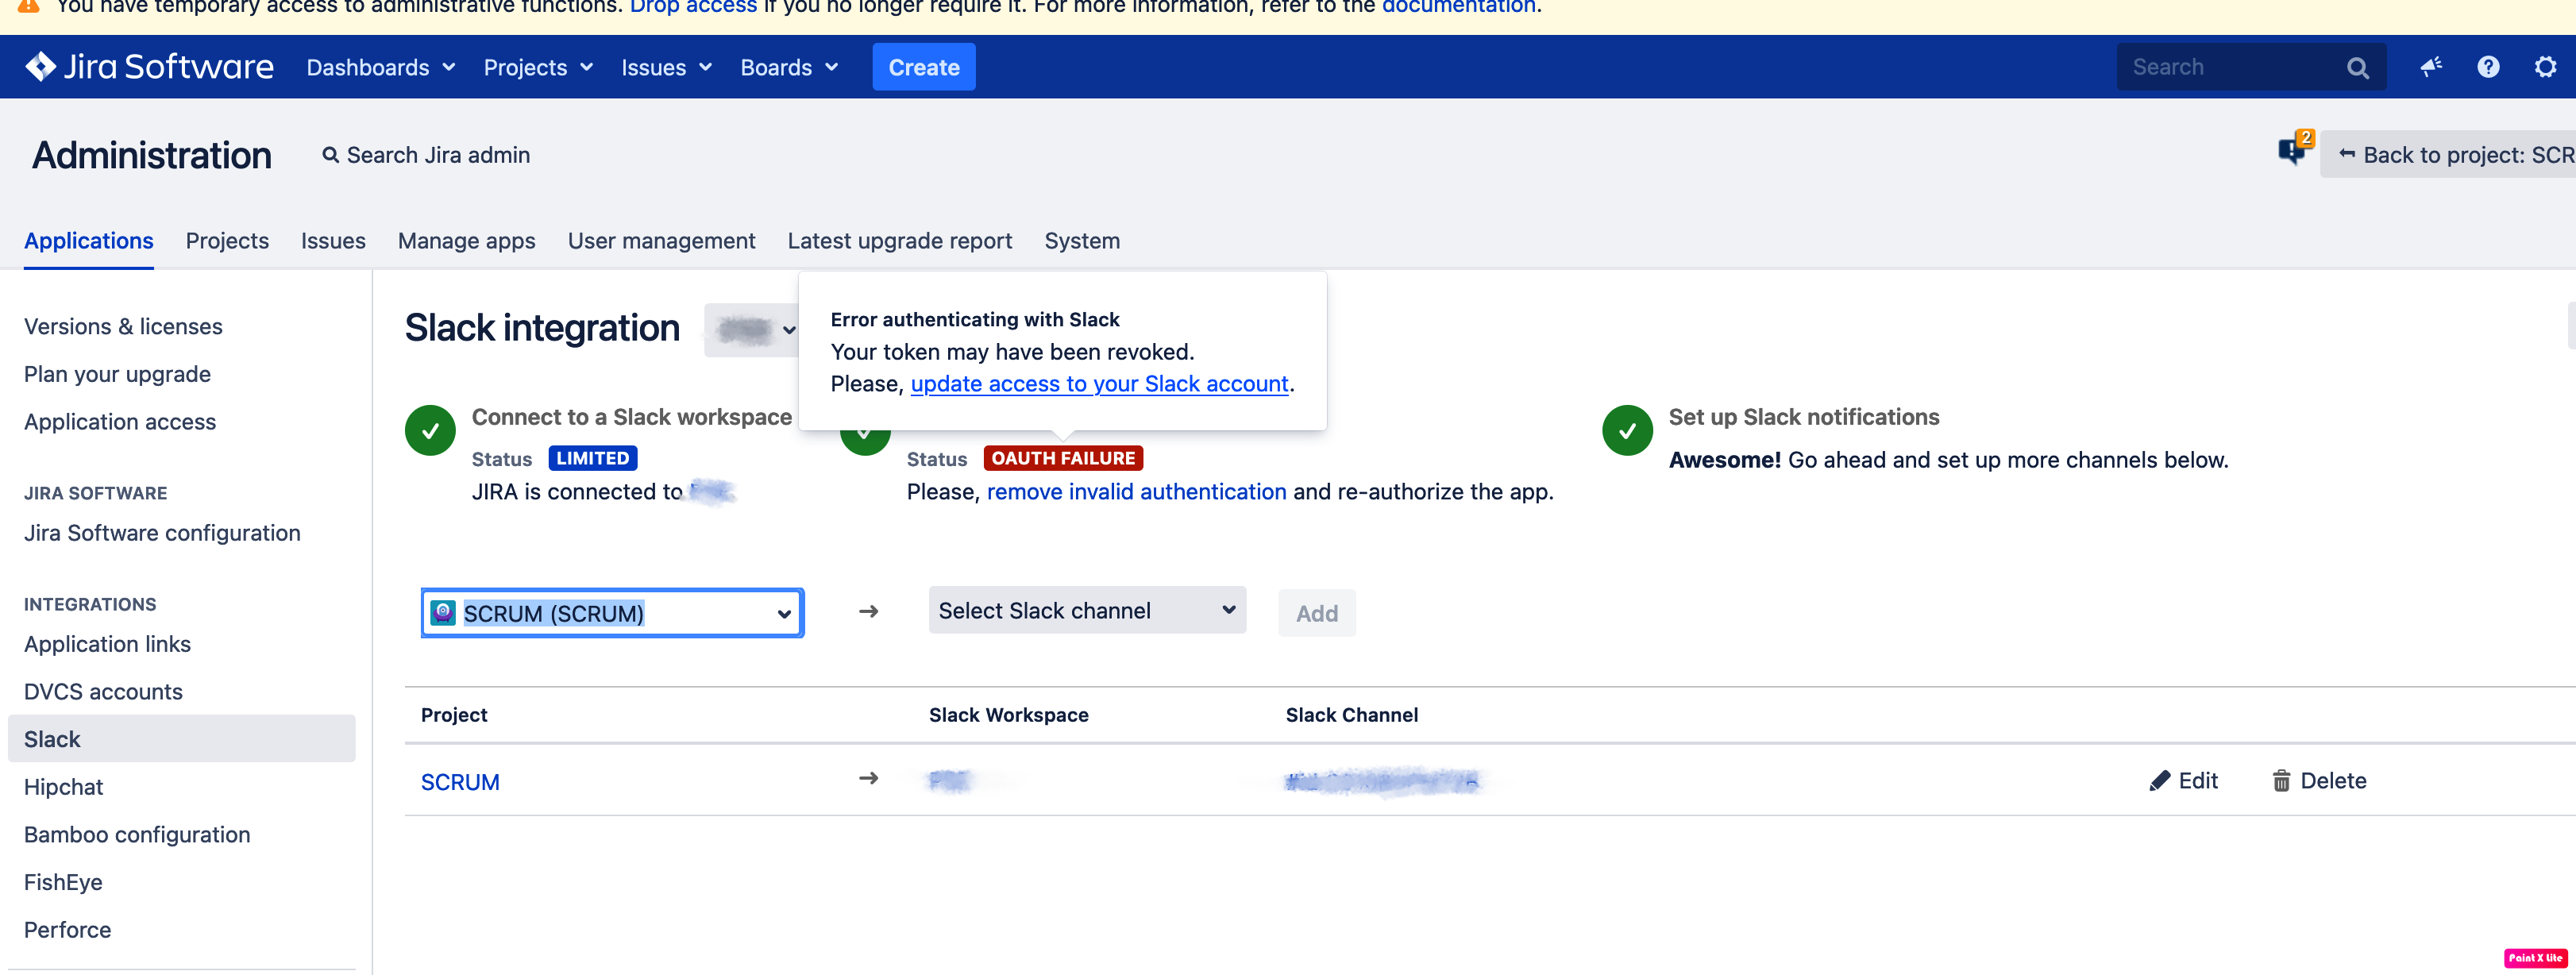Open Application links in the sidebar
This screenshot has width=2576, height=975.
coord(107,644)
